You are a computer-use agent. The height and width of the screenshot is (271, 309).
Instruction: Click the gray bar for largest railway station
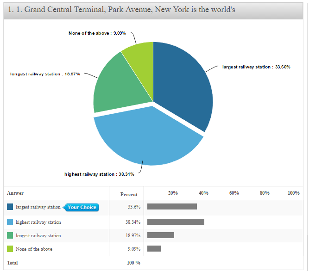pyautogui.click(x=172, y=207)
